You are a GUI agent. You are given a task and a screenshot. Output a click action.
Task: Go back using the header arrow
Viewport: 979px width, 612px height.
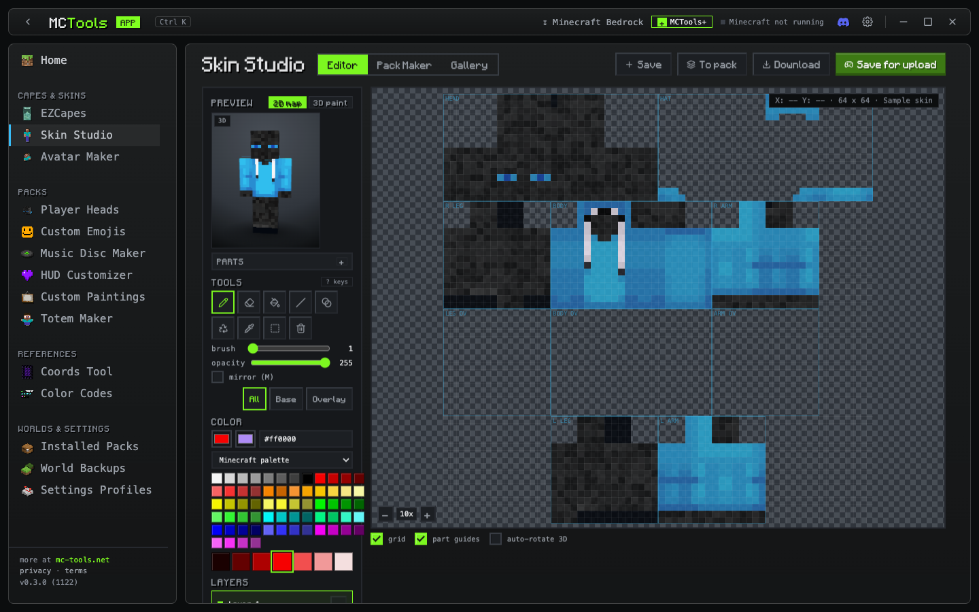pyautogui.click(x=28, y=22)
